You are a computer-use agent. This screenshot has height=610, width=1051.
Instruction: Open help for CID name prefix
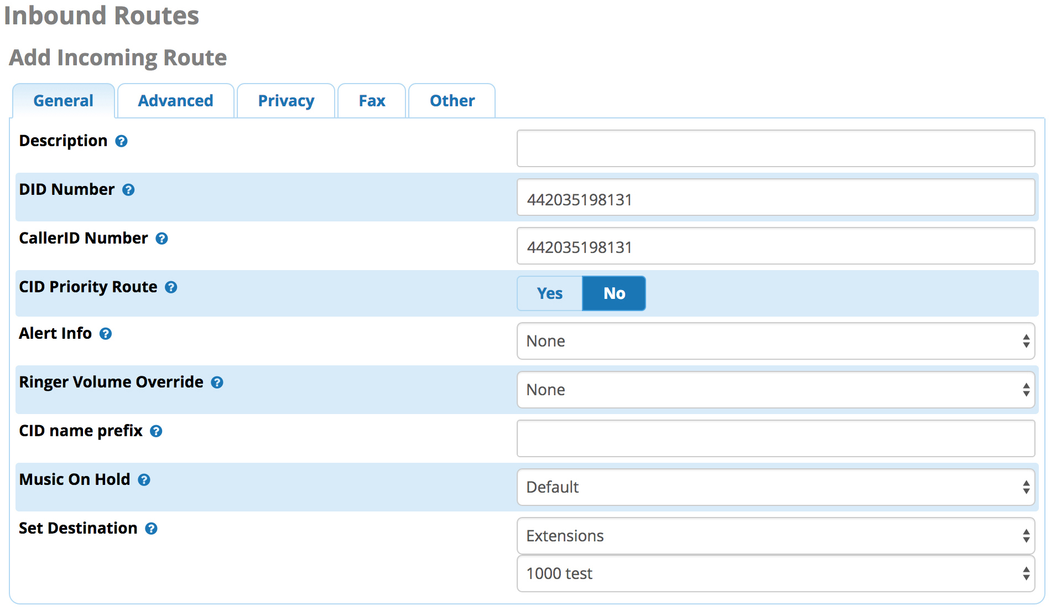[157, 431]
